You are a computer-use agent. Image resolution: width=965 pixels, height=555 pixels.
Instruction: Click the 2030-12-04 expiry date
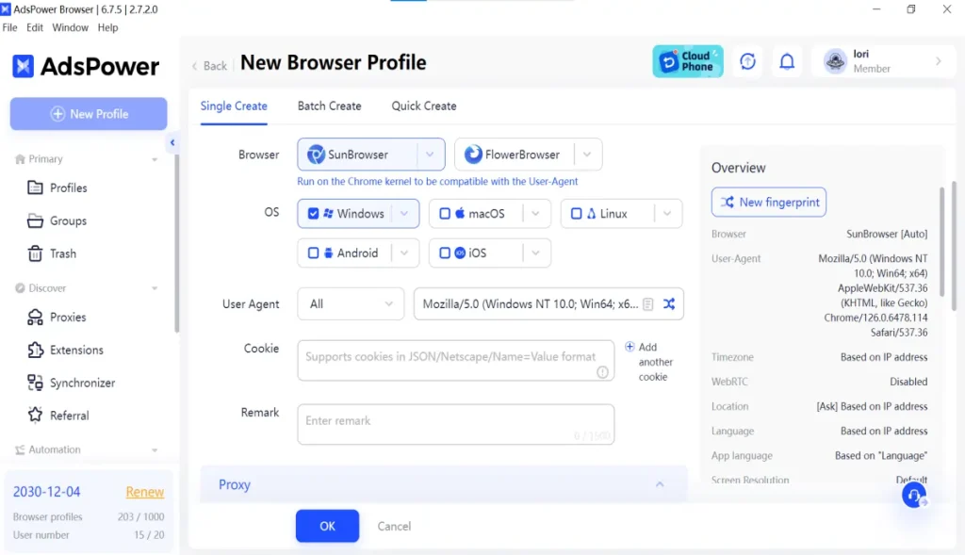47,492
